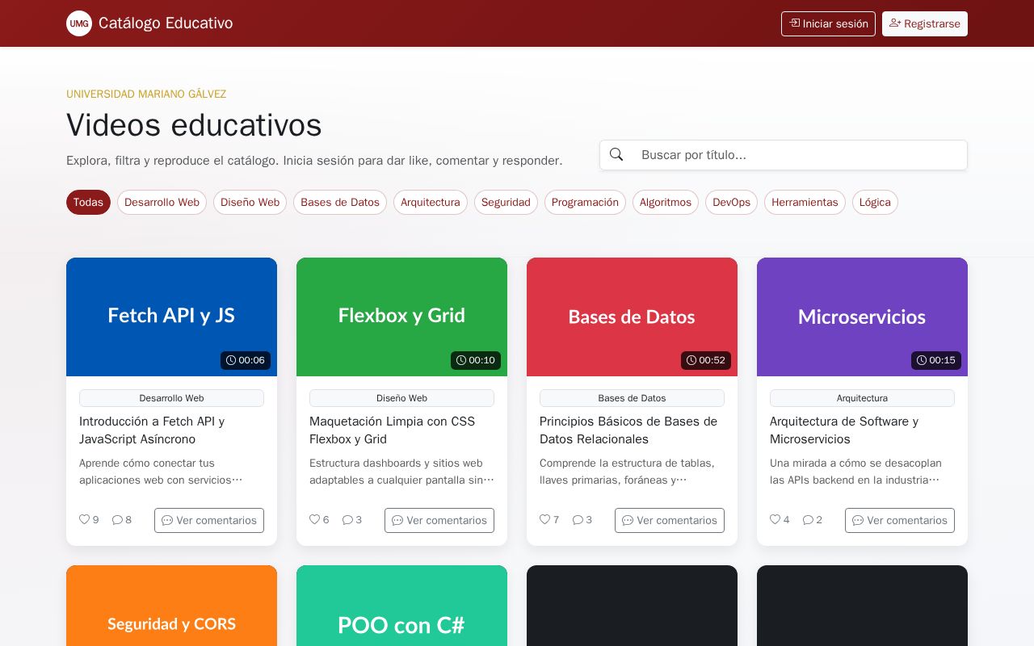Filter by Diseño Web category
This screenshot has height=646, width=1034.
coord(250,202)
